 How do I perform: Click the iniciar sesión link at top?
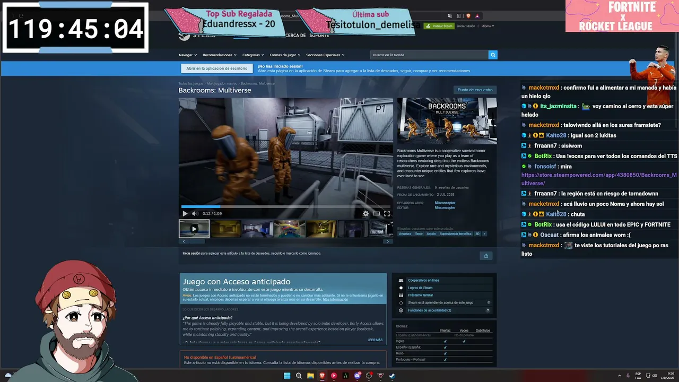click(x=466, y=26)
